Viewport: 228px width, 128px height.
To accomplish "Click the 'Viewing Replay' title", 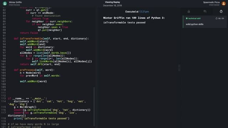I will pyautogui.click(x=113, y=2).
